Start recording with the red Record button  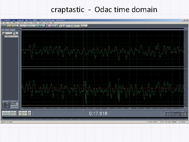[x=15, y=115]
